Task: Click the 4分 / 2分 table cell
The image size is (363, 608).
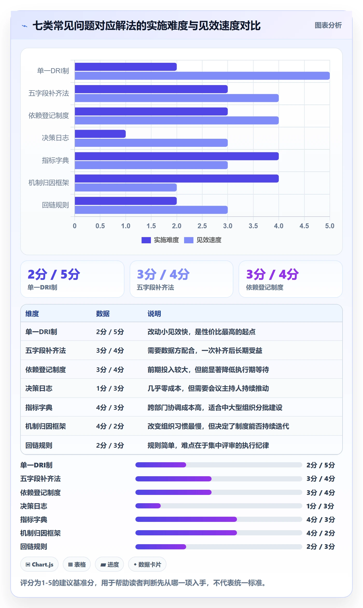Action: pos(110,426)
